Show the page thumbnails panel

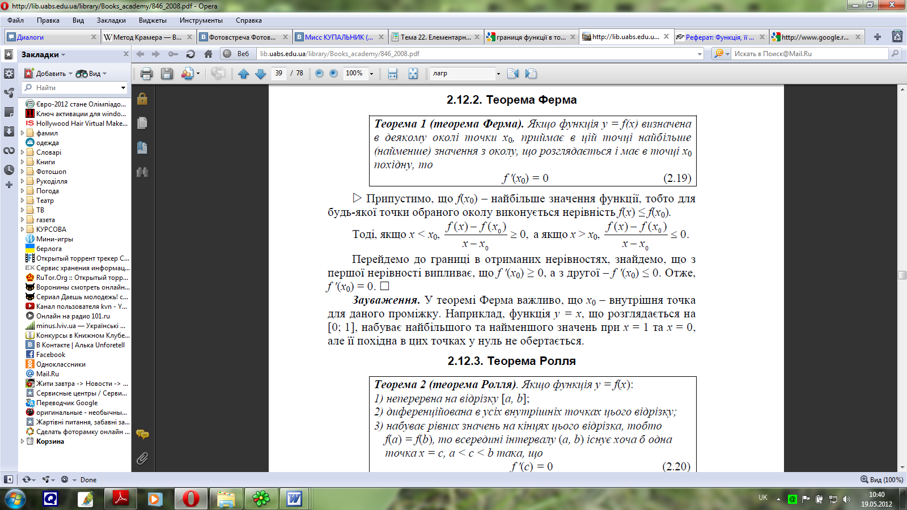tap(142, 123)
